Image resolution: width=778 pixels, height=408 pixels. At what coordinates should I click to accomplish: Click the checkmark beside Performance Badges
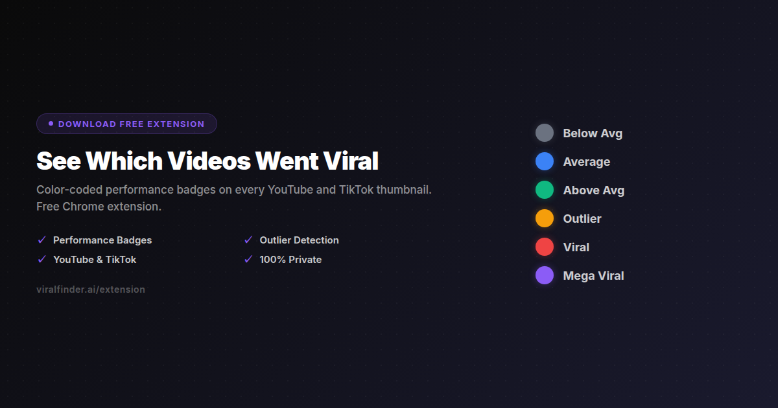(41, 240)
